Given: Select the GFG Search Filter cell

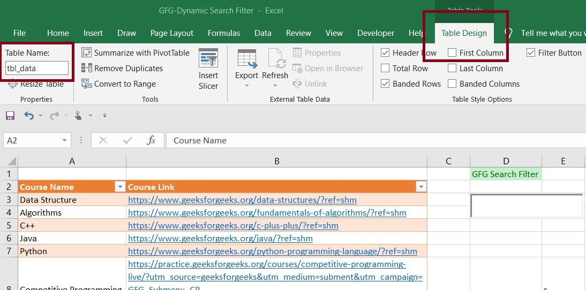Looking at the screenshot, I should 506,174.
